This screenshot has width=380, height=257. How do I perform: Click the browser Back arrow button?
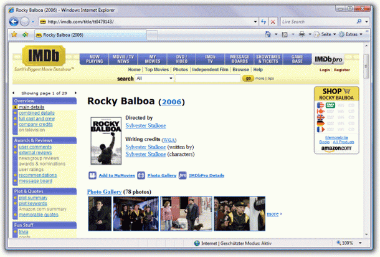pyautogui.click(x=14, y=22)
